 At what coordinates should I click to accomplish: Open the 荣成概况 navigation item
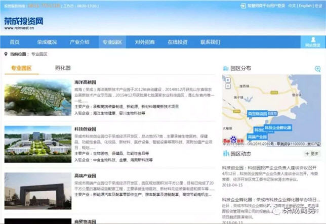(47, 42)
